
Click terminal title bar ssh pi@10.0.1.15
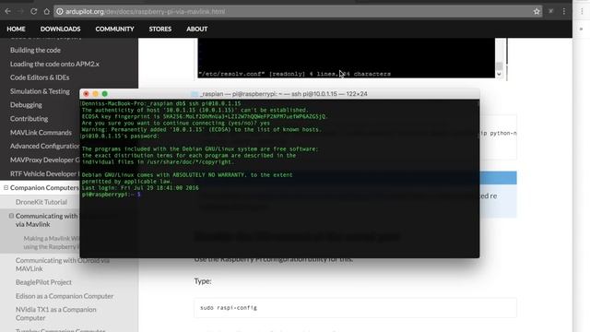pyautogui.click(x=279, y=94)
